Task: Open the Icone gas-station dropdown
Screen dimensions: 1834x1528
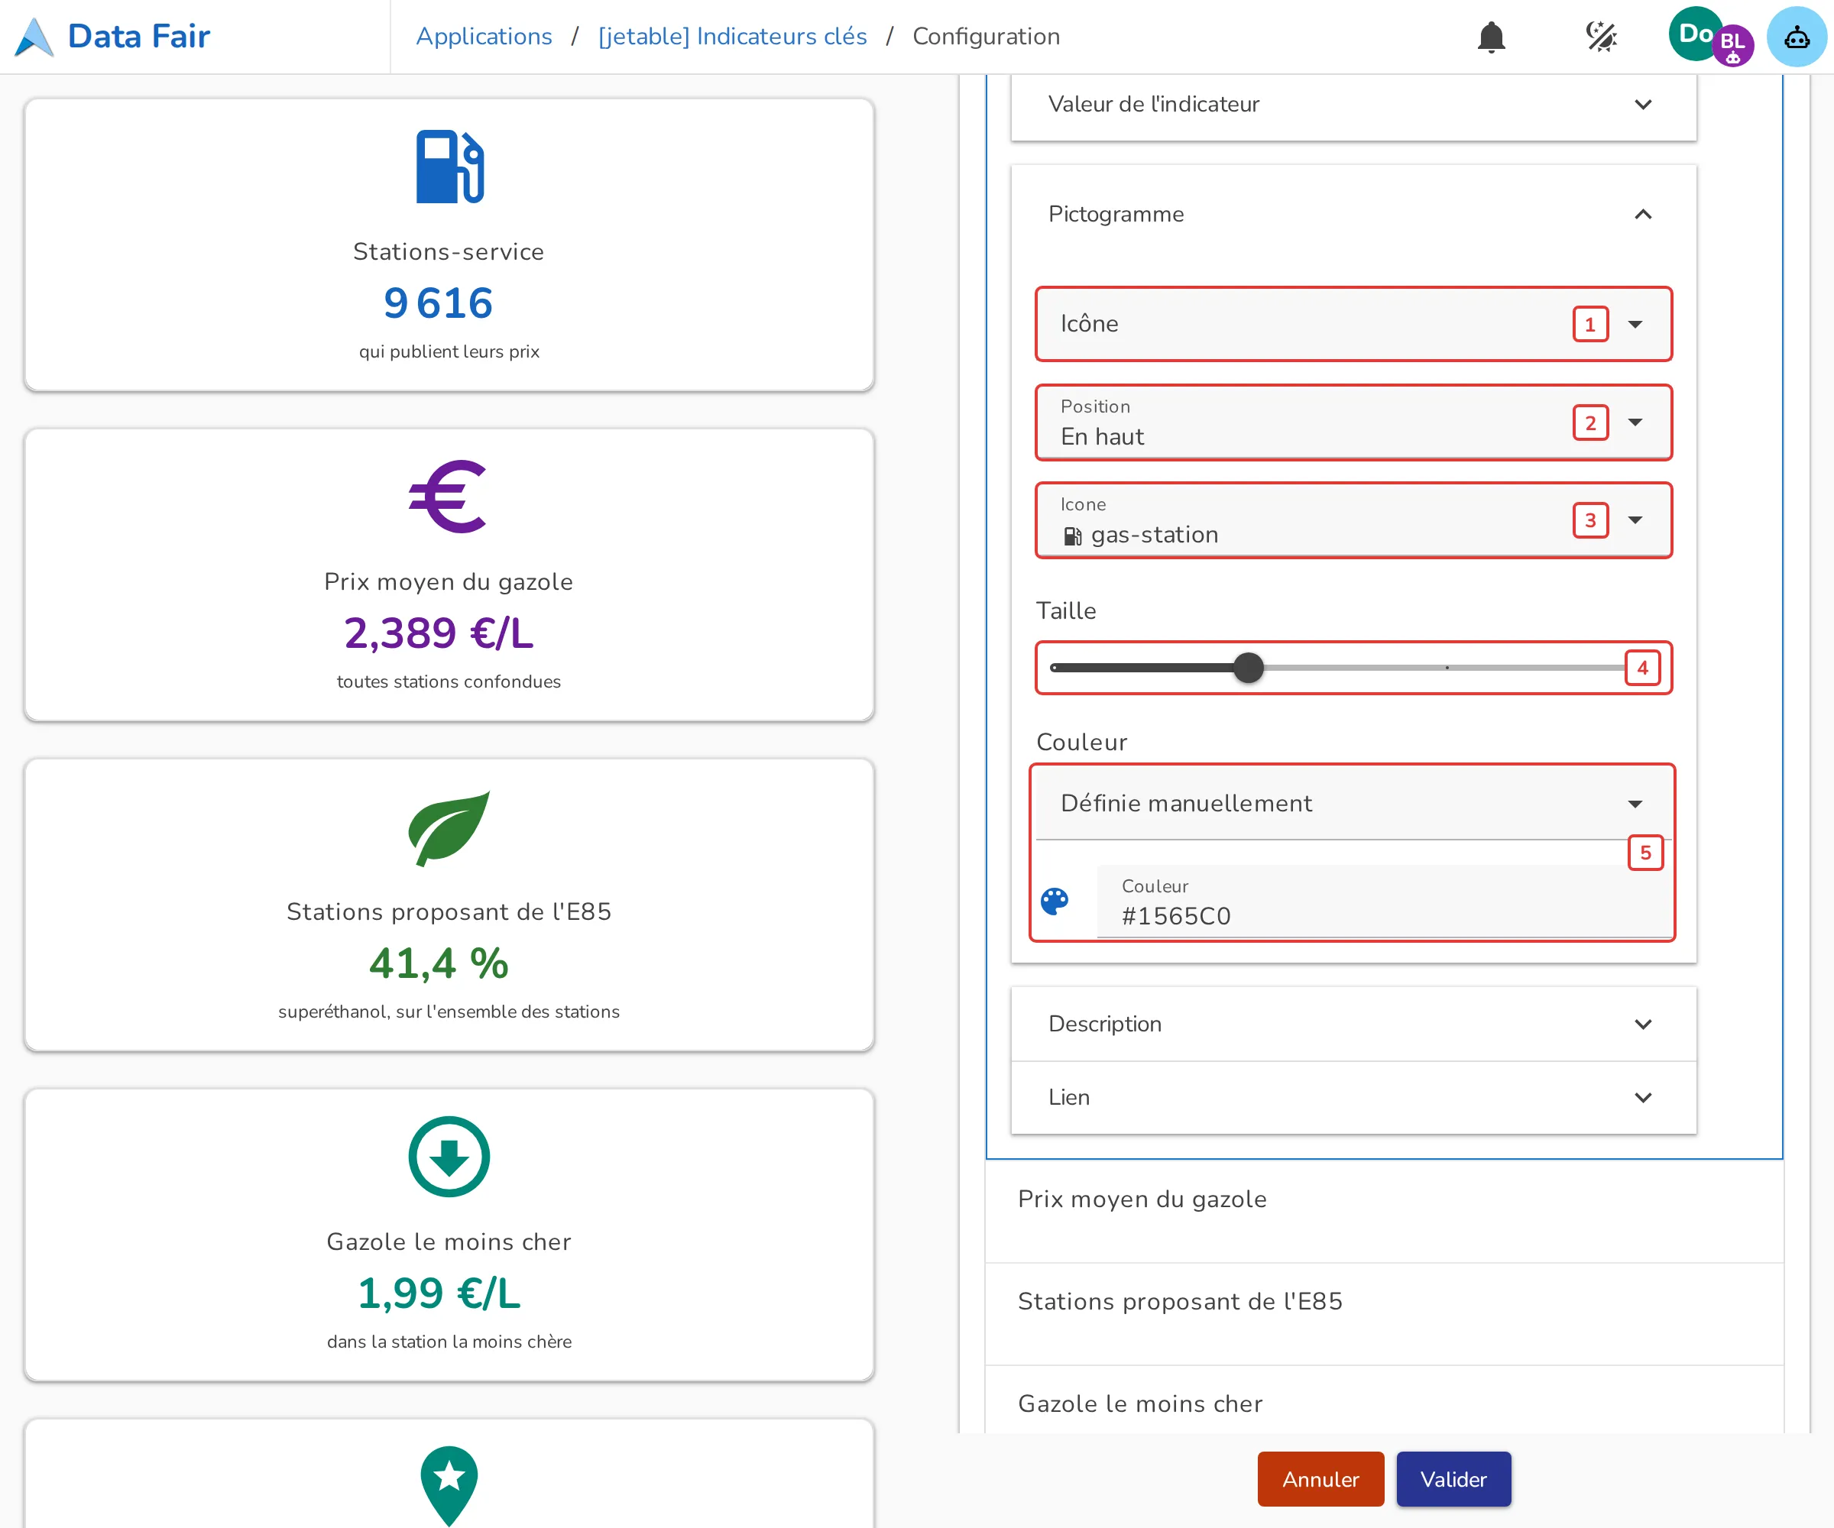Action: pos(1353,520)
